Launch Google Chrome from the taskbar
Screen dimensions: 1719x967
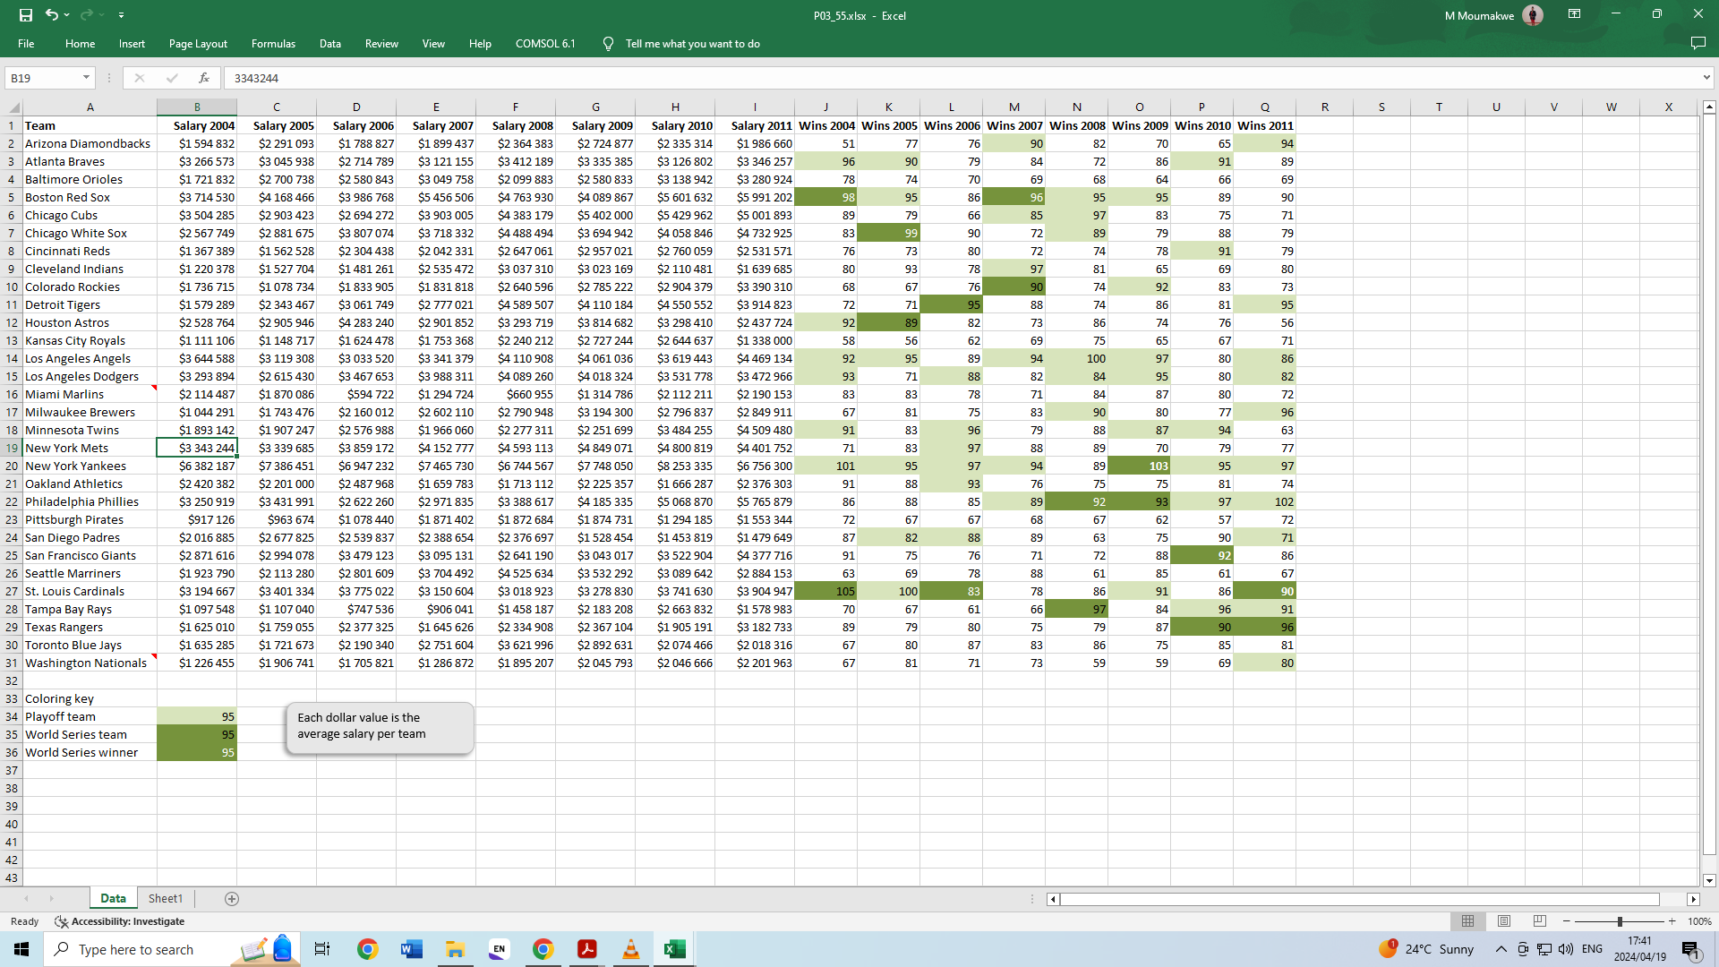pos(367,949)
